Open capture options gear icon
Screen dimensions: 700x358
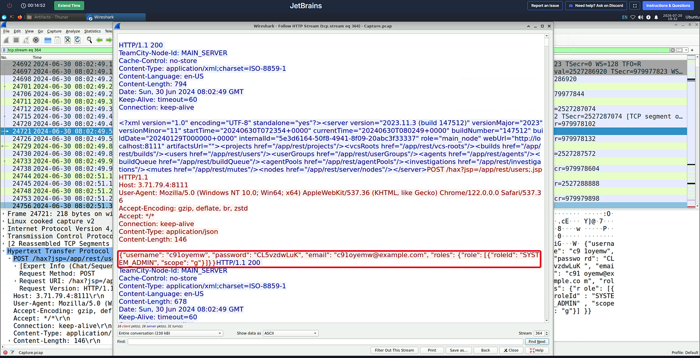(x=35, y=40)
